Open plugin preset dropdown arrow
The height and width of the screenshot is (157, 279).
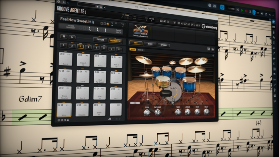104,7
